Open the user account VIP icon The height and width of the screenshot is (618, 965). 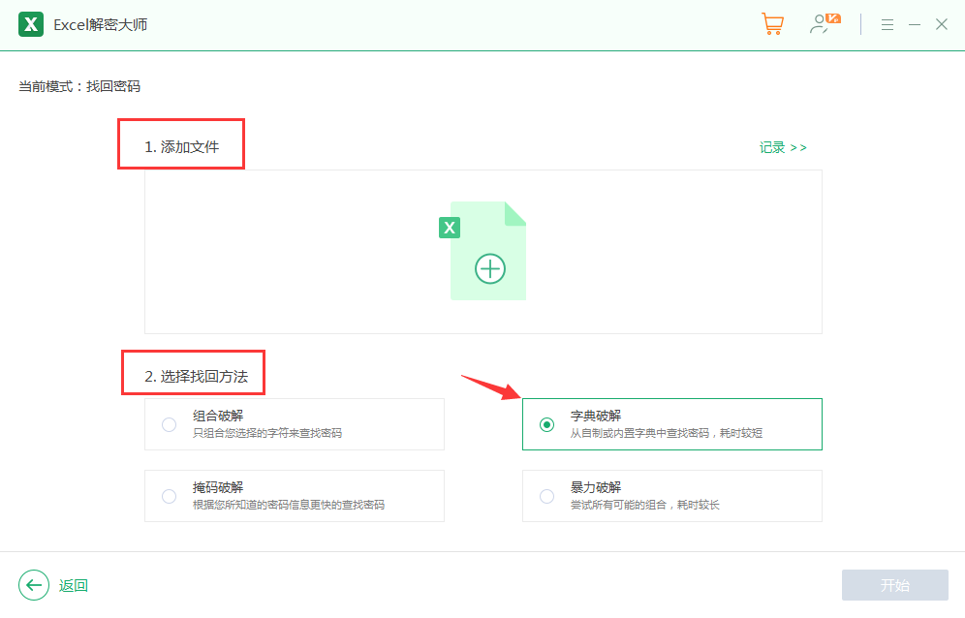click(825, 24)
